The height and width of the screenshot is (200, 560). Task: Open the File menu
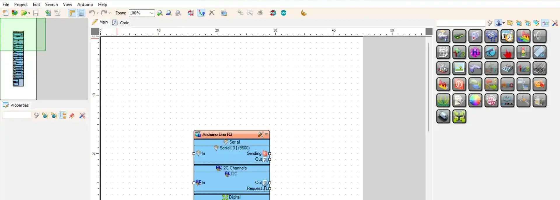point(6,4)
